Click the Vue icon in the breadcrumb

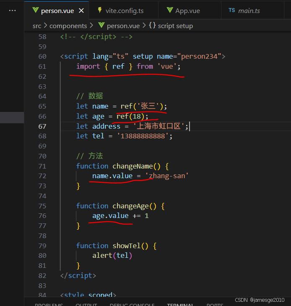tap(101, 26)
